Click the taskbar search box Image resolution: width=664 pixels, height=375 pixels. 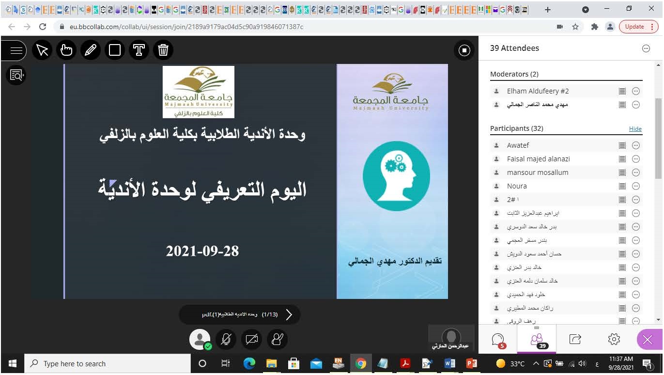click(x=108, y=363)
